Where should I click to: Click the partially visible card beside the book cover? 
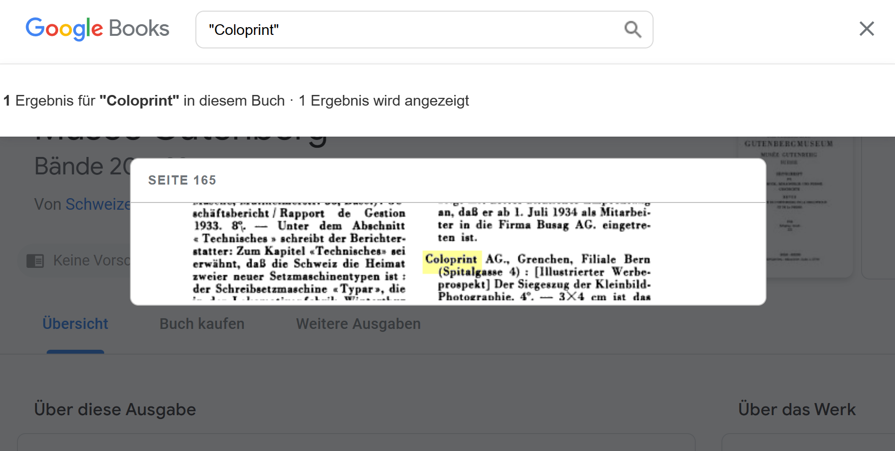(878, 208)
